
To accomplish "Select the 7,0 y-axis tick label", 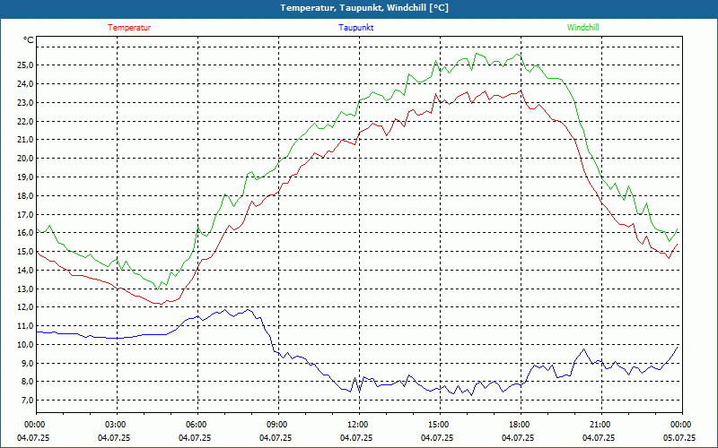I will (x=27, y=401).
